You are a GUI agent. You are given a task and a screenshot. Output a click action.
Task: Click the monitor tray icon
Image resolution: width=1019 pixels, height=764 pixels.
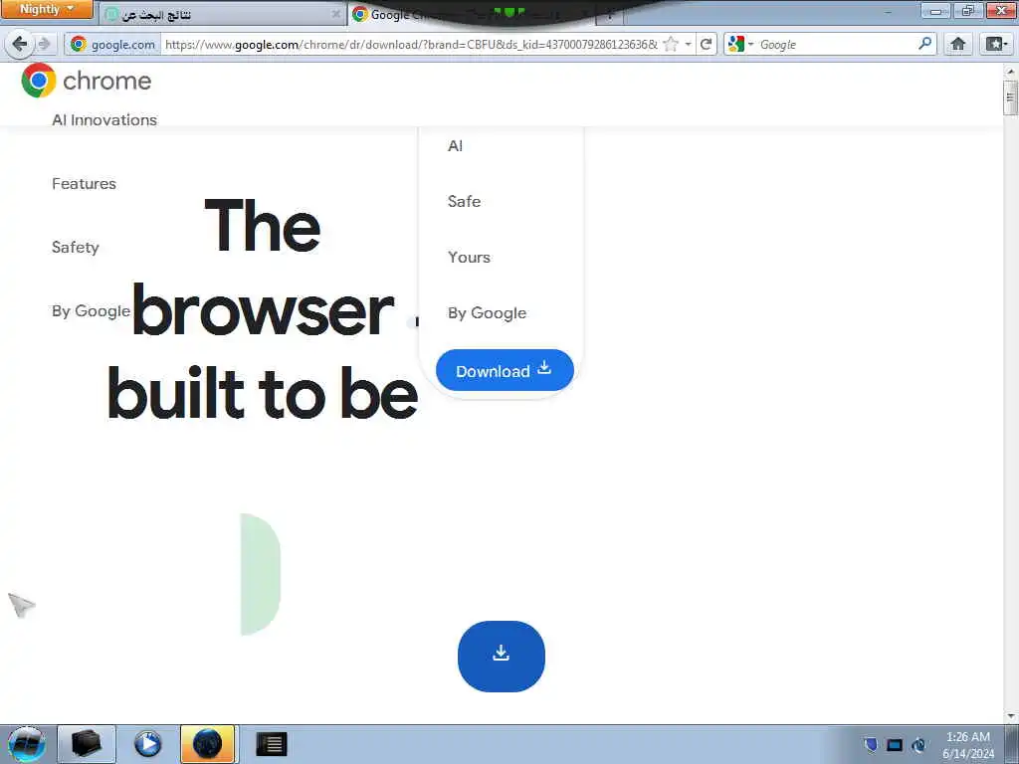tap(895, 745)
